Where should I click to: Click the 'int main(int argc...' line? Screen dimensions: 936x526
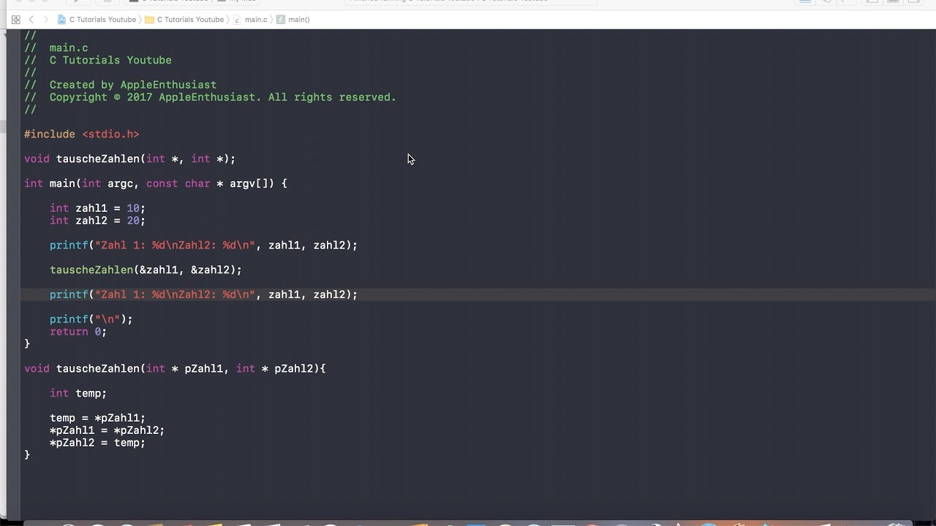(x=156, y=183)
